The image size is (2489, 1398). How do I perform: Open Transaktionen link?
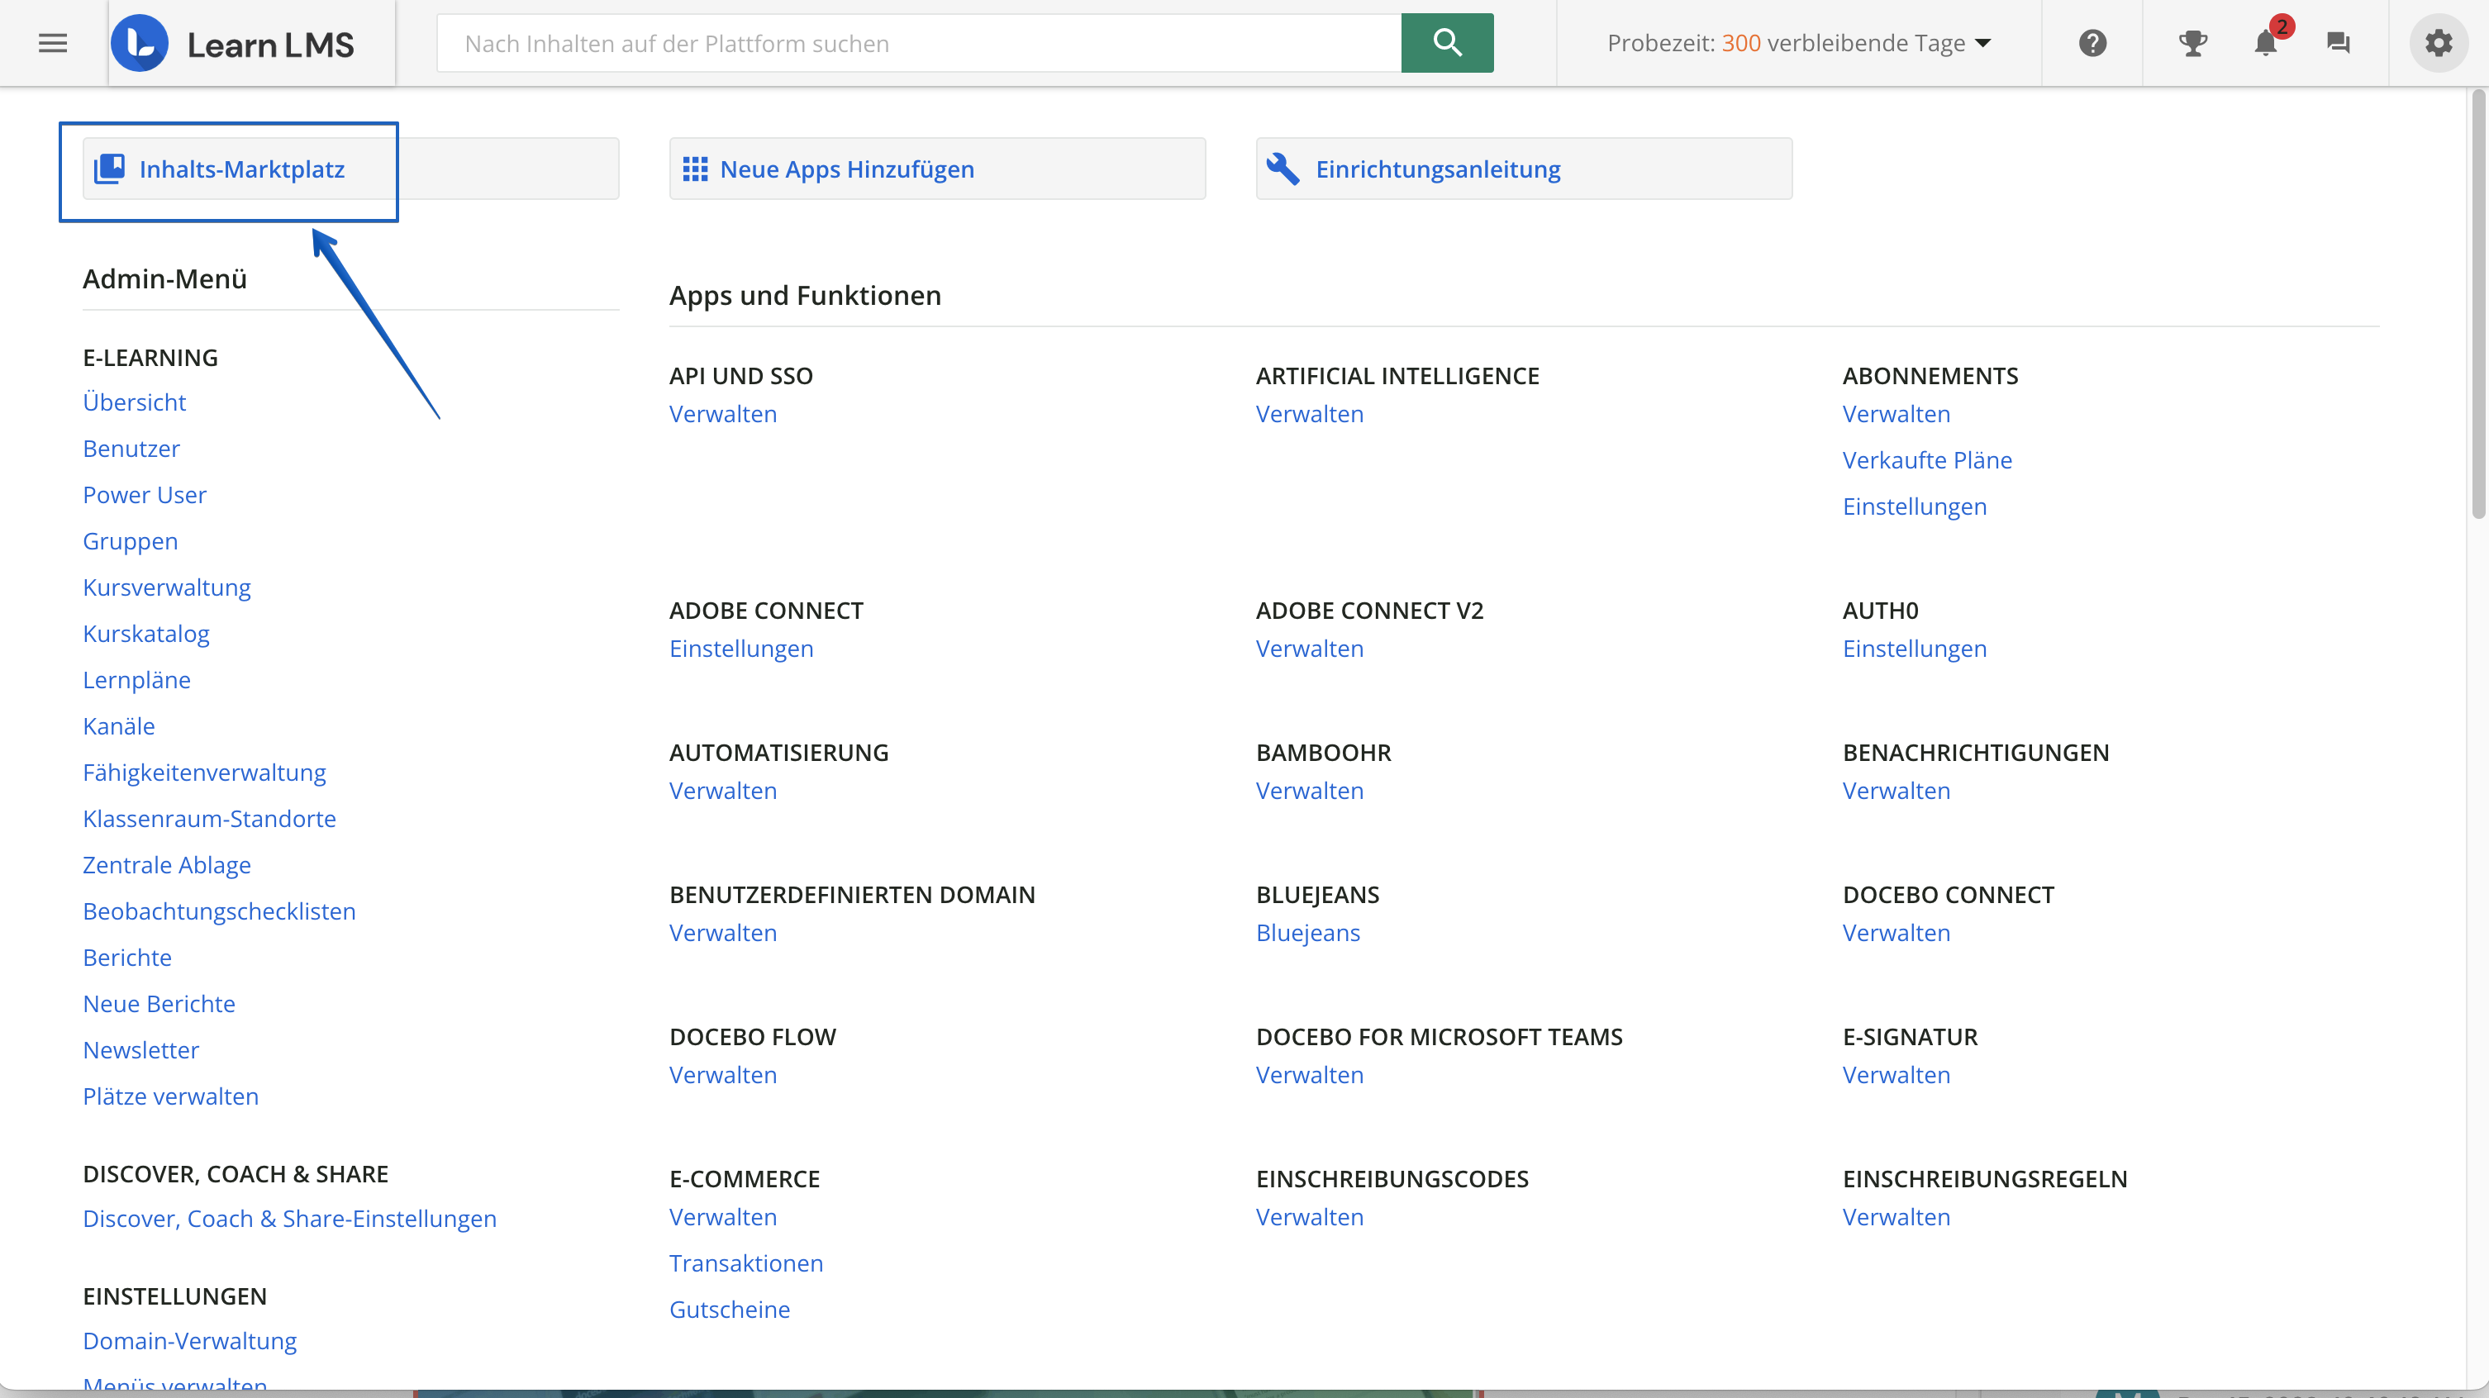[746, 1262]
